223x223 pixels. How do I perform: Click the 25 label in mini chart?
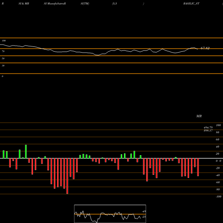tap(144, 217)
